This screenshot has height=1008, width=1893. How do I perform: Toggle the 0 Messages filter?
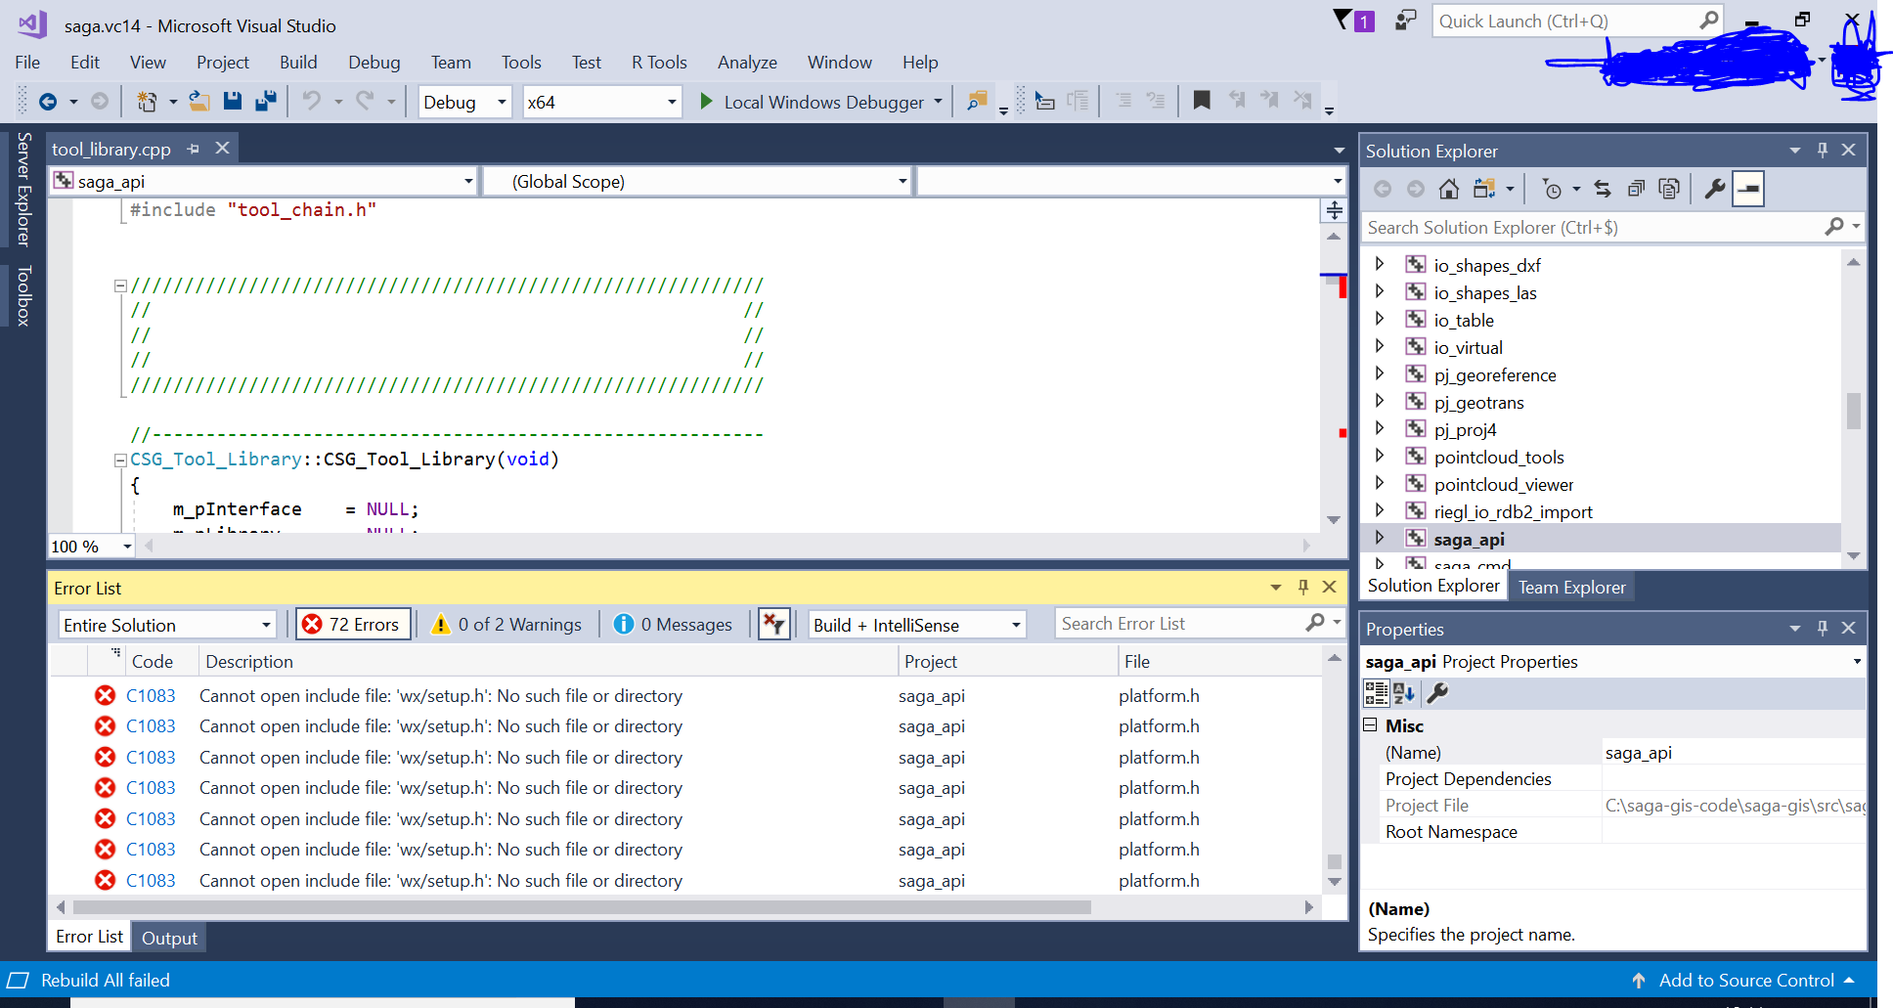(x=673, y=624)
